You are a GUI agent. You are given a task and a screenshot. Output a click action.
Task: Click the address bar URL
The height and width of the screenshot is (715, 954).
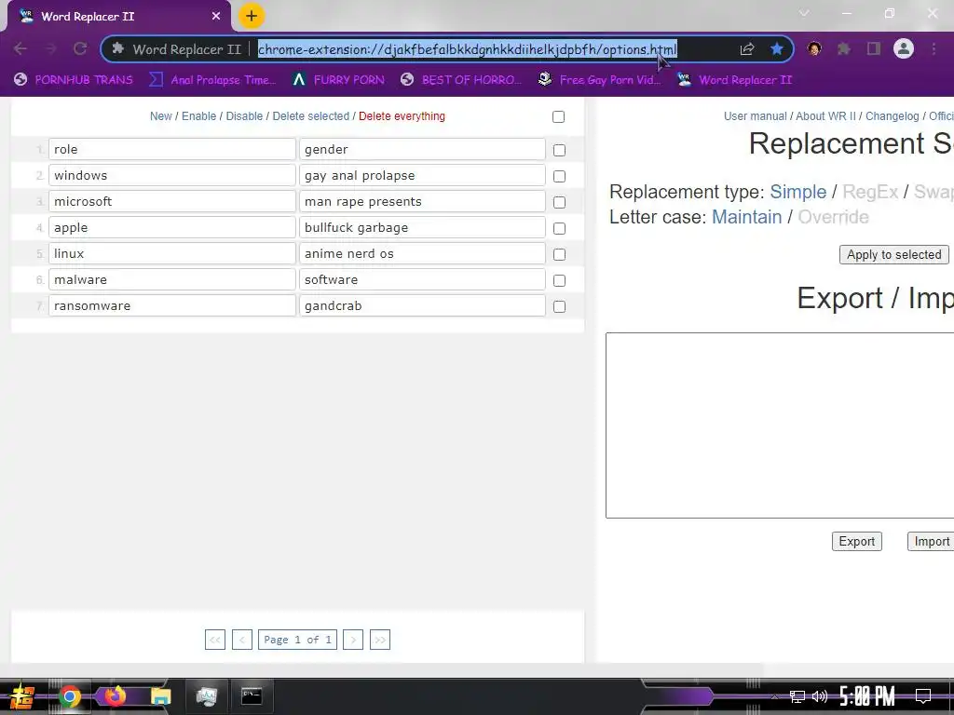coord(468,49)
